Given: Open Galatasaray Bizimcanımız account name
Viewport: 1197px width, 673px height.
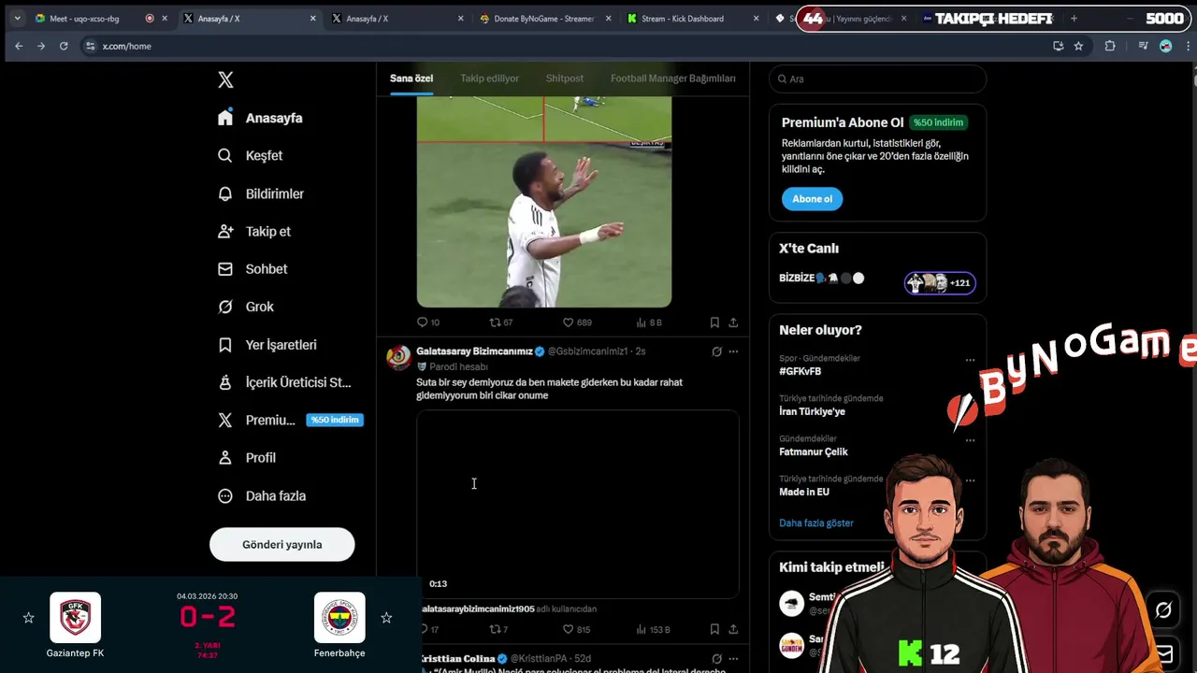Looking at the screenshot, I should click(x=474, y=351).
